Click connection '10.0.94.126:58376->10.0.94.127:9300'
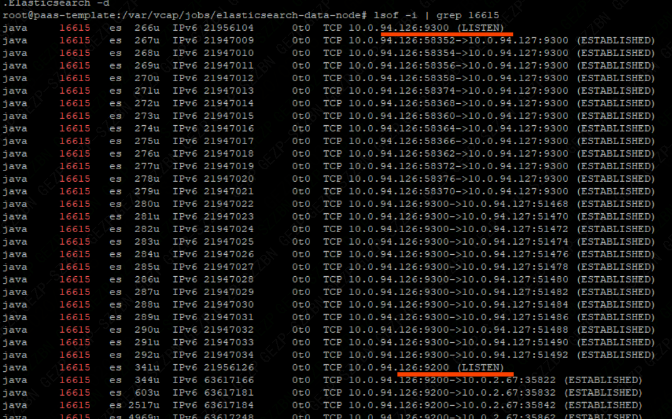Image resolution: width=672 pixels, height=419 pixels. tap(458, 179)
